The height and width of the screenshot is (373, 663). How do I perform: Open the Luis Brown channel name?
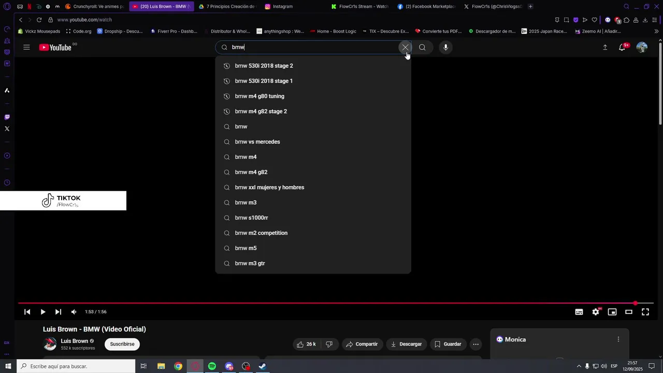click(75, 341)
